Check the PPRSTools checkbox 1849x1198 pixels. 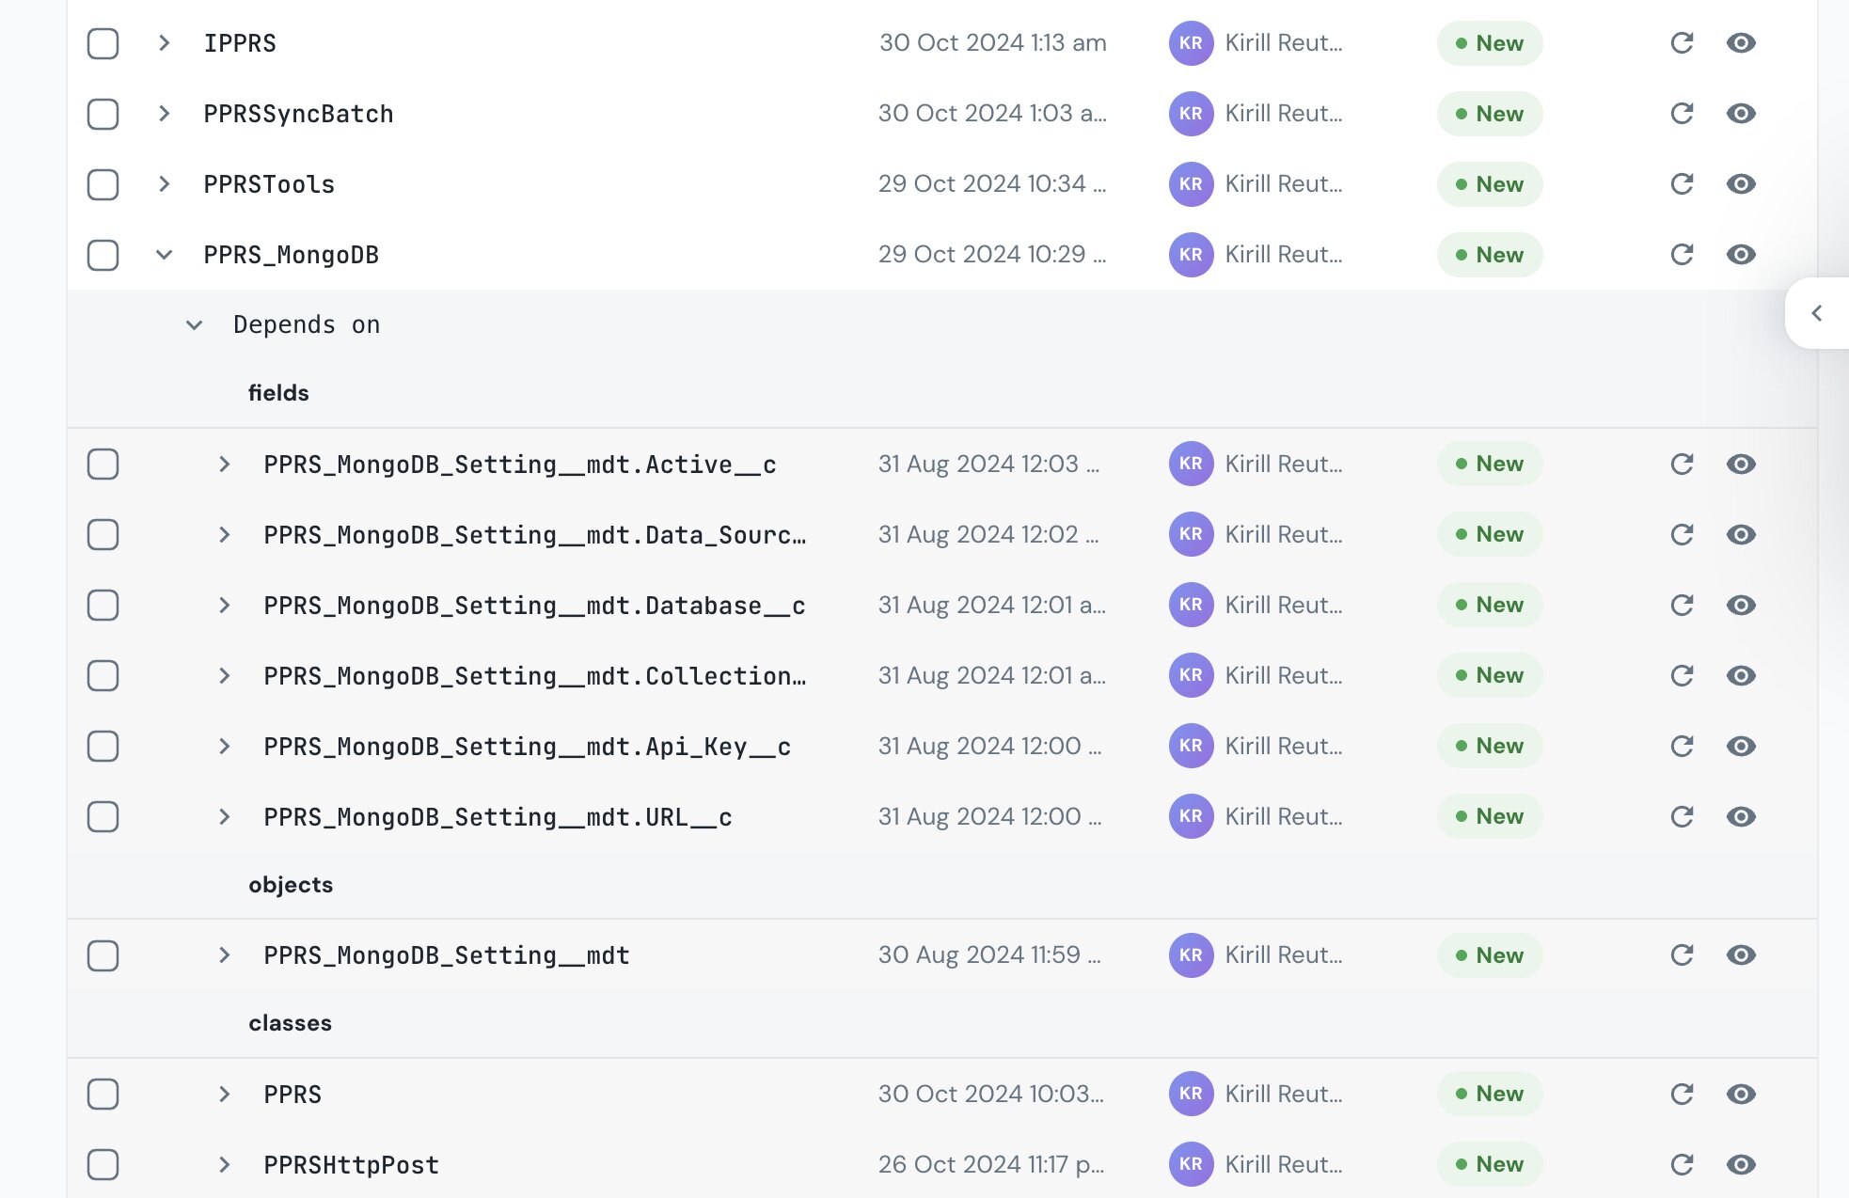pyautogui.click(x=103, y=184)
